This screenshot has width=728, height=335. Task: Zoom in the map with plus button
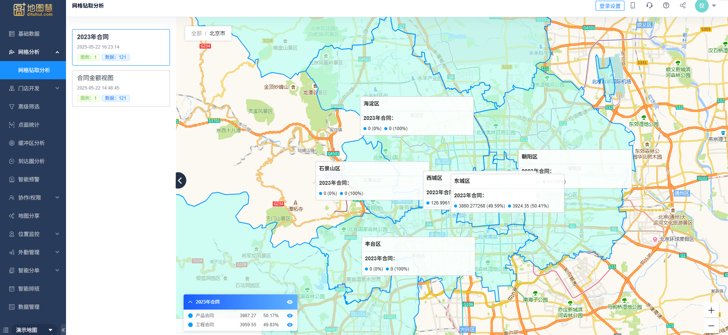(x=711, y=310)
